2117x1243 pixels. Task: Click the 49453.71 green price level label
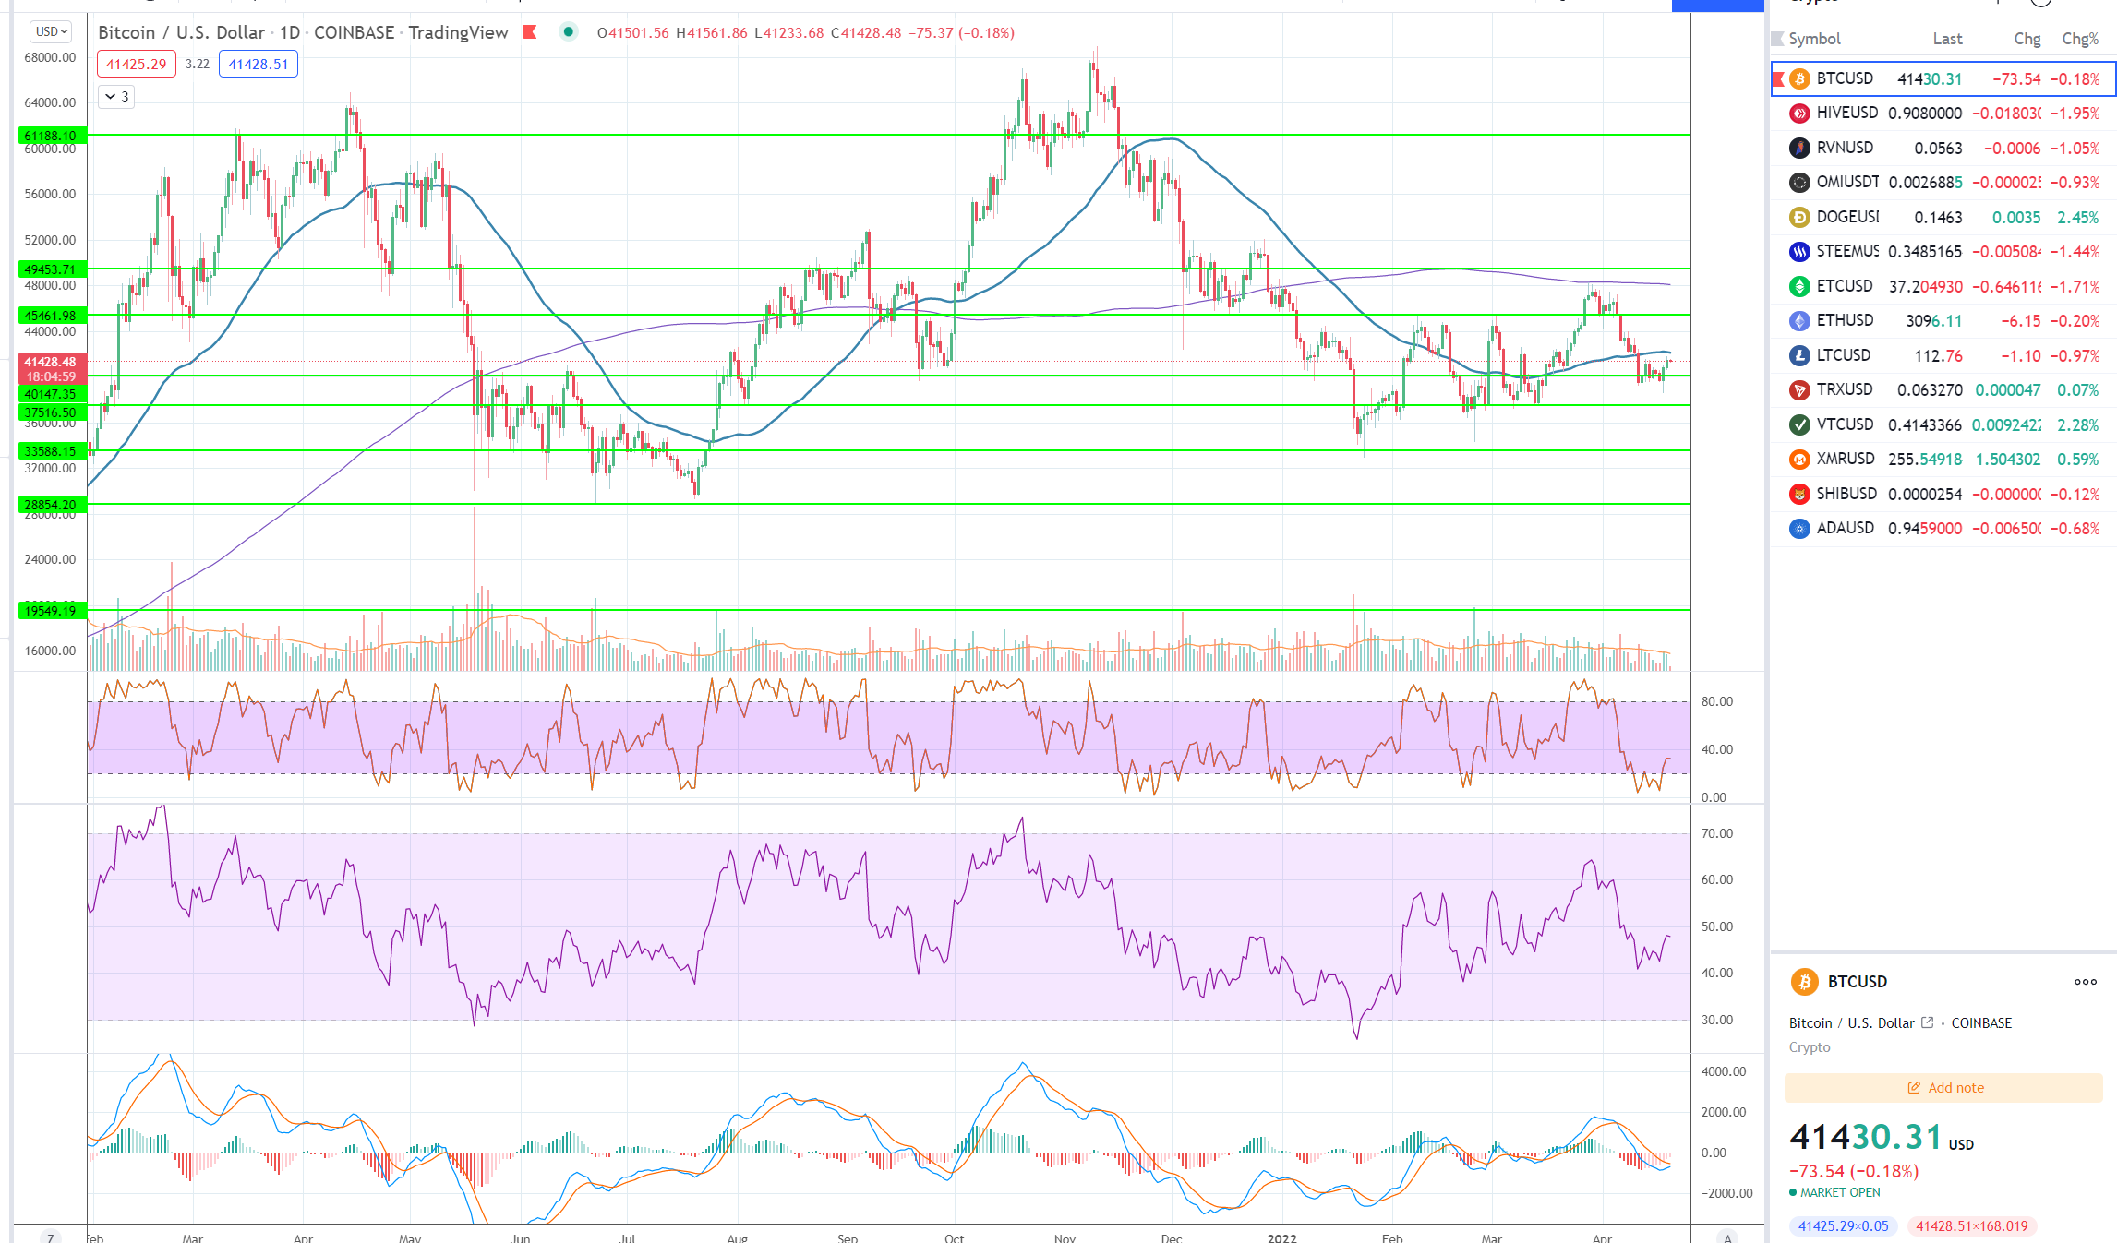pos(52,269)
